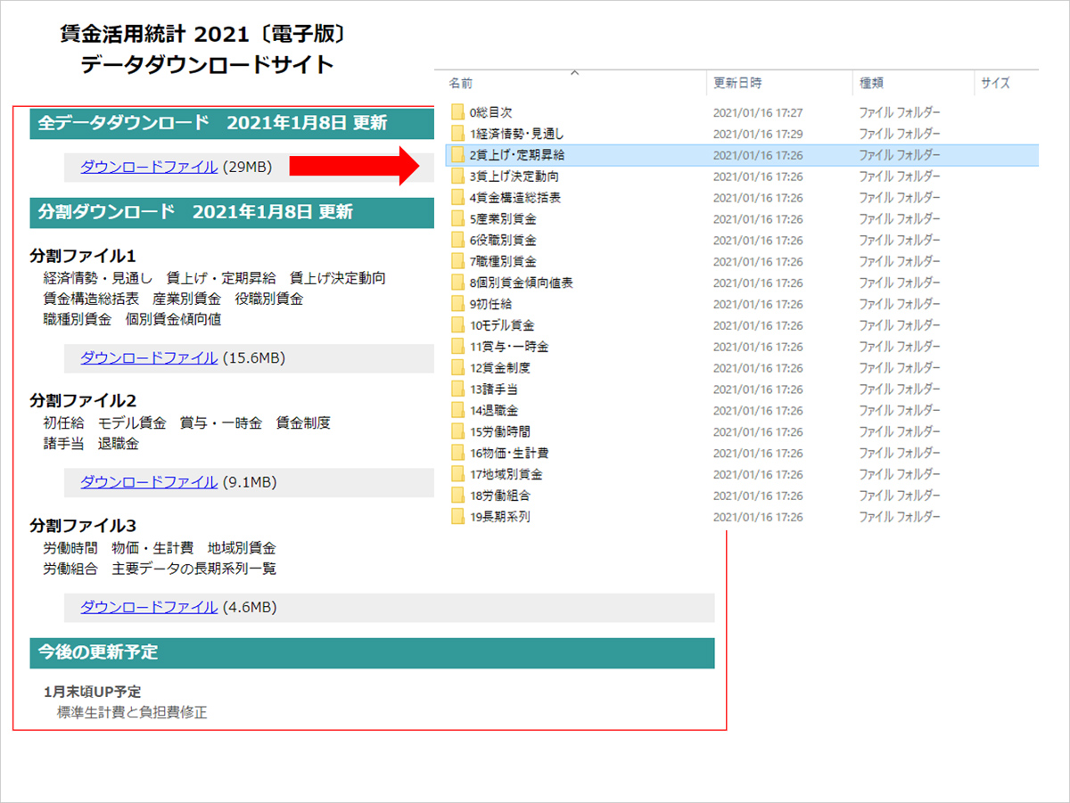Screen dimensions: 1070x803
Task: Sort file list by サイズ column
Action: [995, 83]
